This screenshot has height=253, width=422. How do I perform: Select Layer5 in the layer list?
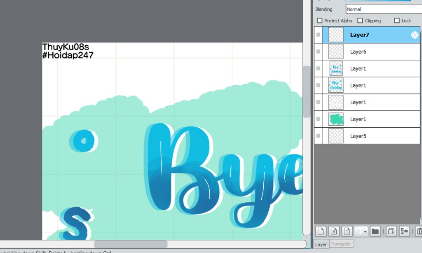(x=367, y=136)
